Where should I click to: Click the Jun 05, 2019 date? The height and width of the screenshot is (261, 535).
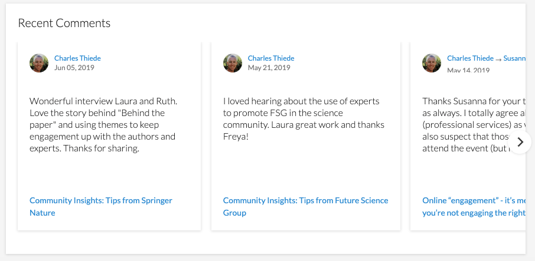tap(74, 68)
